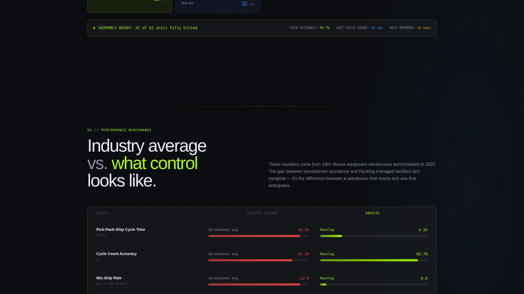Click the green Racklog bar for Mis-Ship Rate
The image size is (524, 294).
323,284
